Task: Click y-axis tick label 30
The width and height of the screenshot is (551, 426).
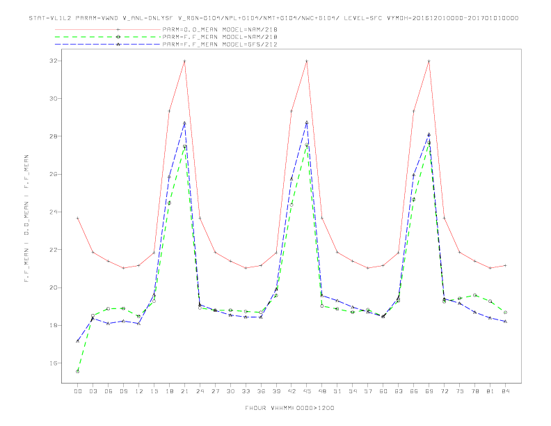Action: pos(53,98)
